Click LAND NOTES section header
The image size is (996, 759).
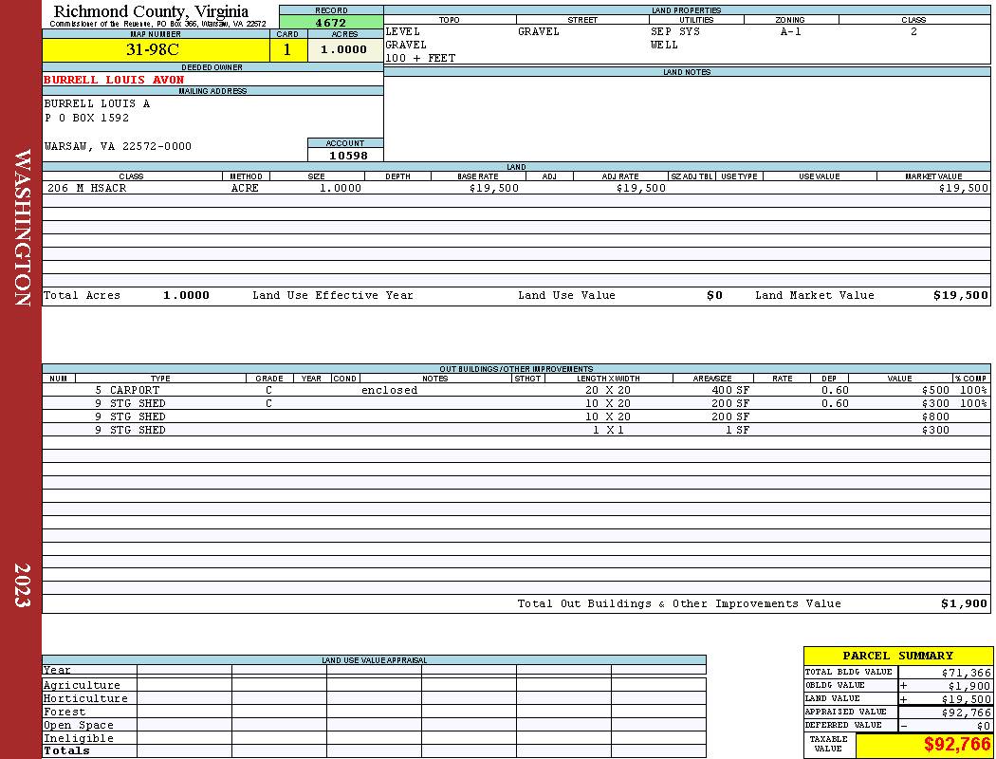point(687,72)
